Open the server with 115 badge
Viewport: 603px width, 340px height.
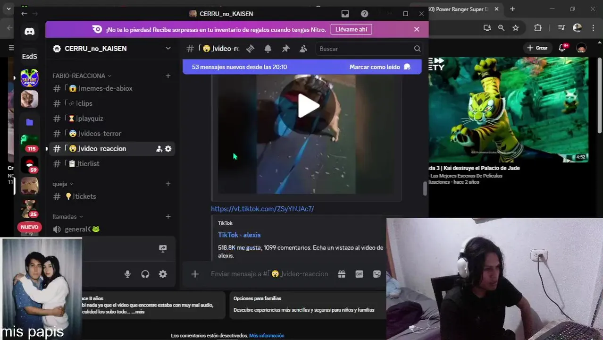pyautogui.click(x=29, y=143)
